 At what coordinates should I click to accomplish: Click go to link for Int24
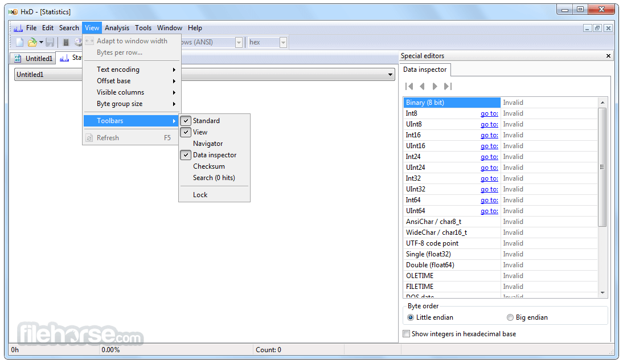click(x=489, y=157)
